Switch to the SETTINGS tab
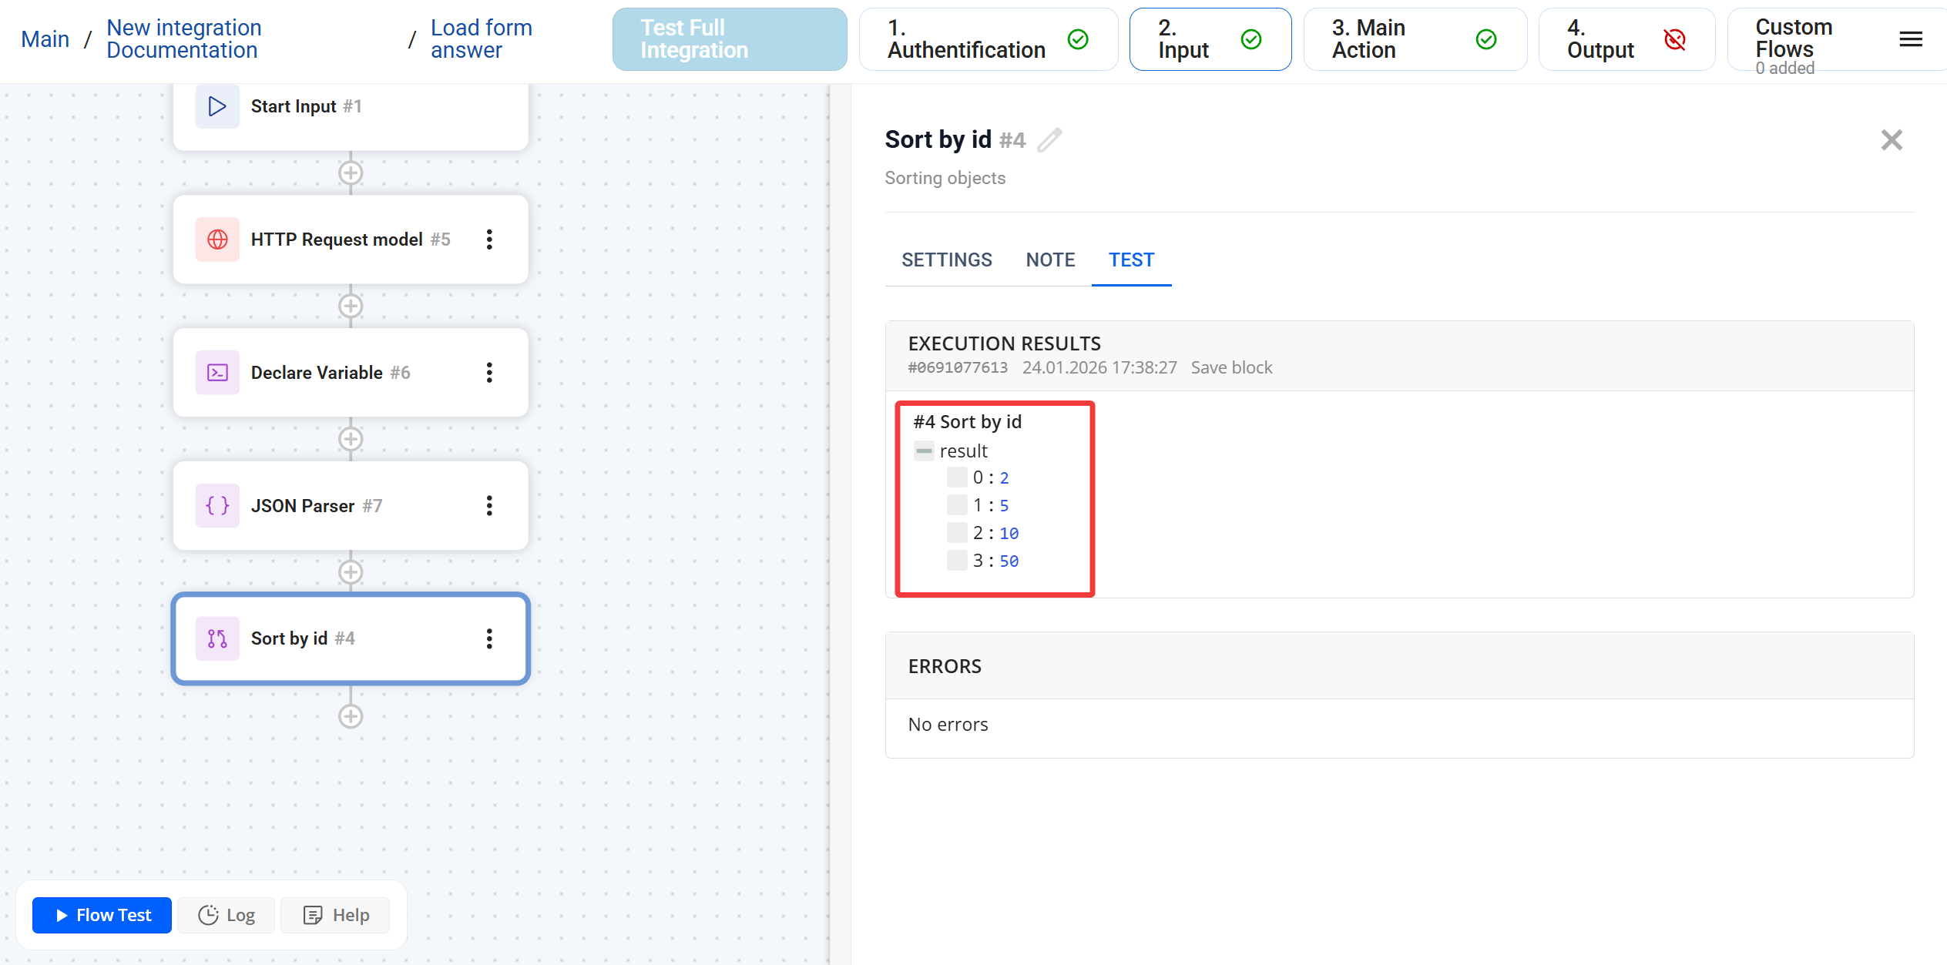Image resolution: width=1947 pixels, height=965 pixels. (x=946, y=260)
